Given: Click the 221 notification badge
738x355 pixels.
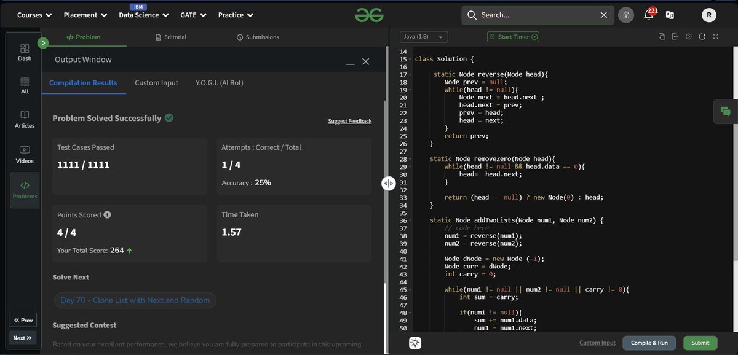Looking at the screenshot, I should [x=653, y=10].
